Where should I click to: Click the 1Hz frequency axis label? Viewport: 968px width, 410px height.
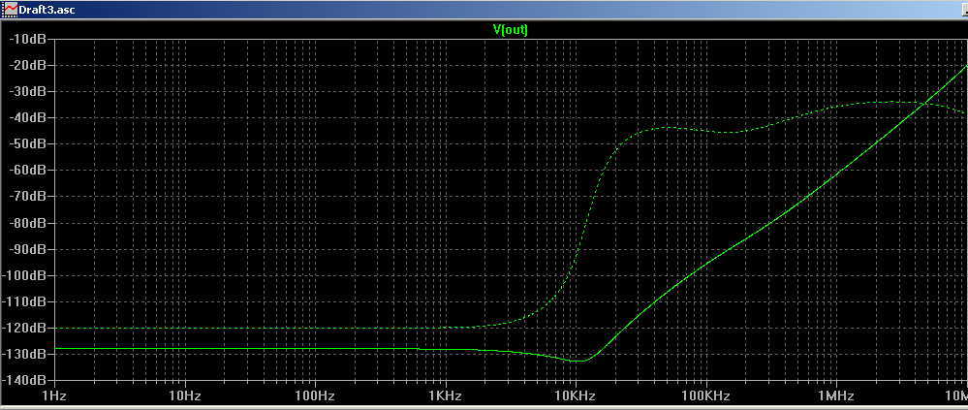click(x=55, y=395)
